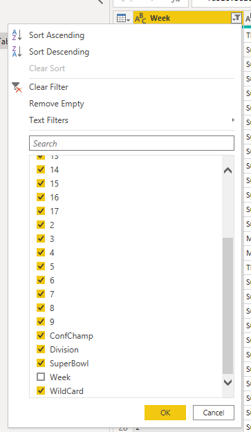Screen dimensions: 251x432
Task: Click the filter list scroll down arrow
Action: pos(228,382)
